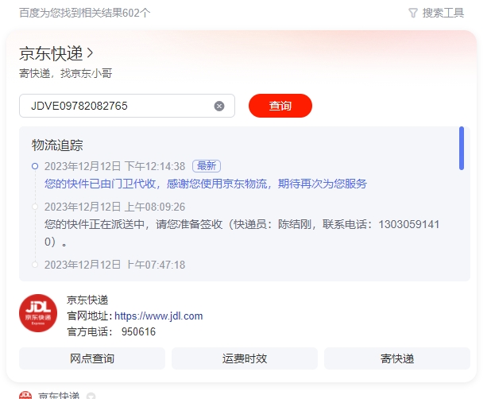Click the 寄快递 button
491x399 pixels.
pos(397,358)
